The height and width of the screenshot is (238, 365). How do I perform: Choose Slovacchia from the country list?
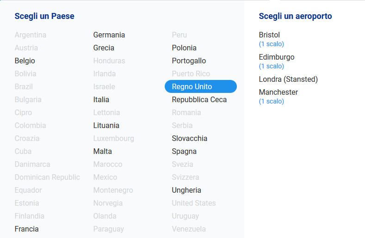[190, 139]
